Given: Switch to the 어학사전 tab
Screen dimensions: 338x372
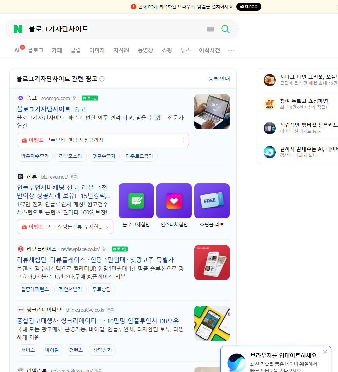Looking at the screenshot, I should coord(210,50).
